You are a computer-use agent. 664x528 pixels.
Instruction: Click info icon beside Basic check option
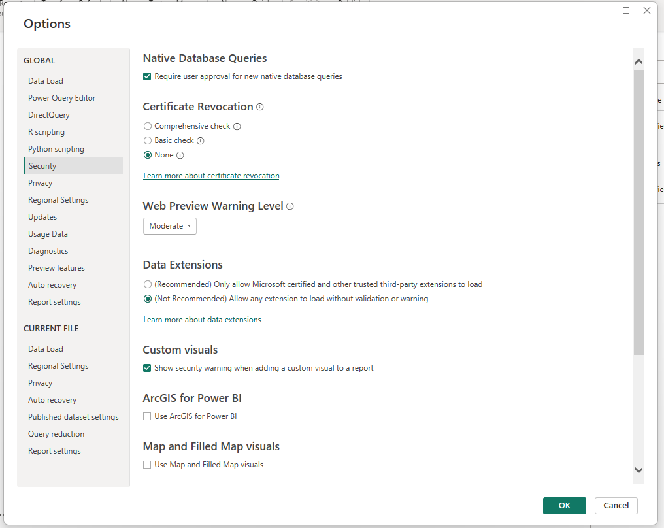coord(201,140)
